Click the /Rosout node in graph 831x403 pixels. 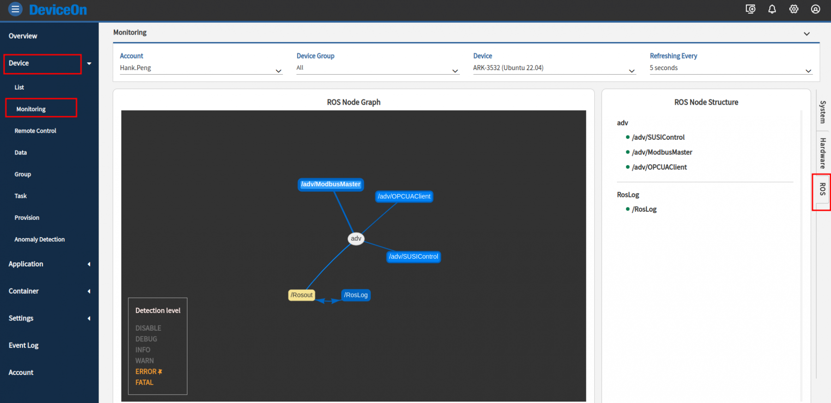(301, 295)
